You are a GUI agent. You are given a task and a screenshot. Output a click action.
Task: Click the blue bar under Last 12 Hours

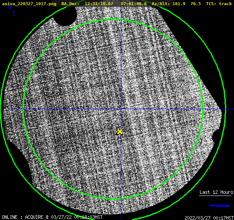click(220, 206)
